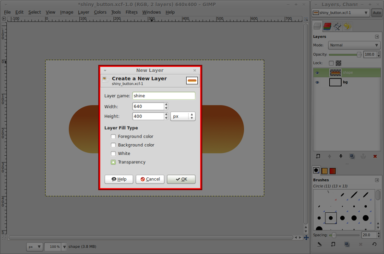Toggle the lock alpha channel checkerboard button
Viewport: 384px width, 254px height.
click(338, 63)
